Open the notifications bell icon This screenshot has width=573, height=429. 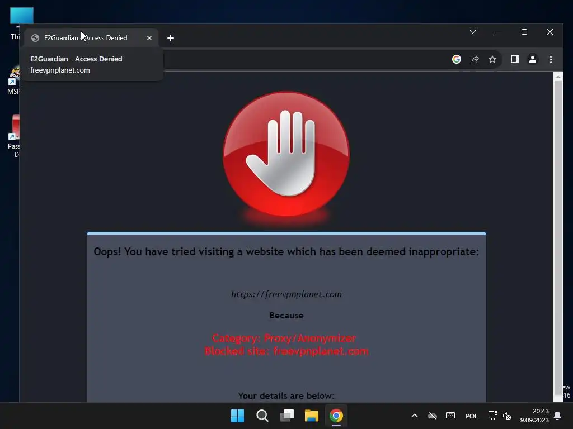tap(557, 416)
